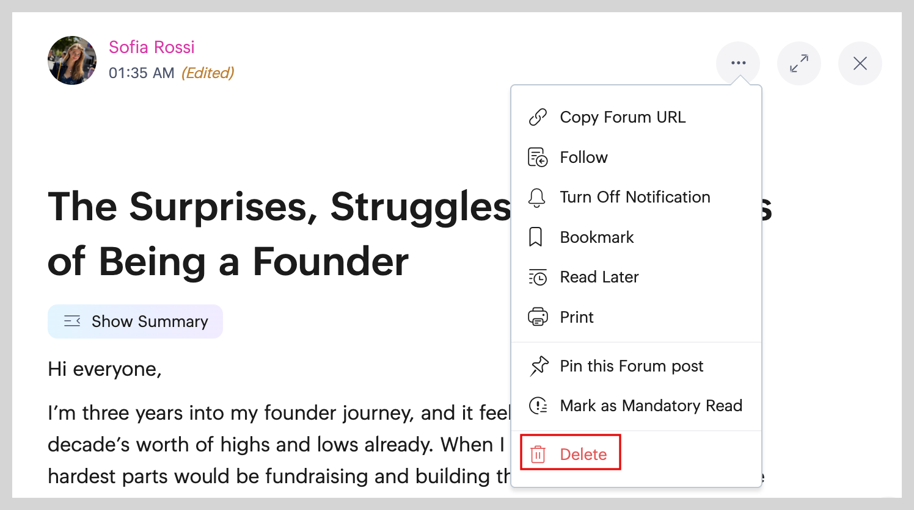
Task: Click the pin icon in the menu
Action: tap(539, 366)
